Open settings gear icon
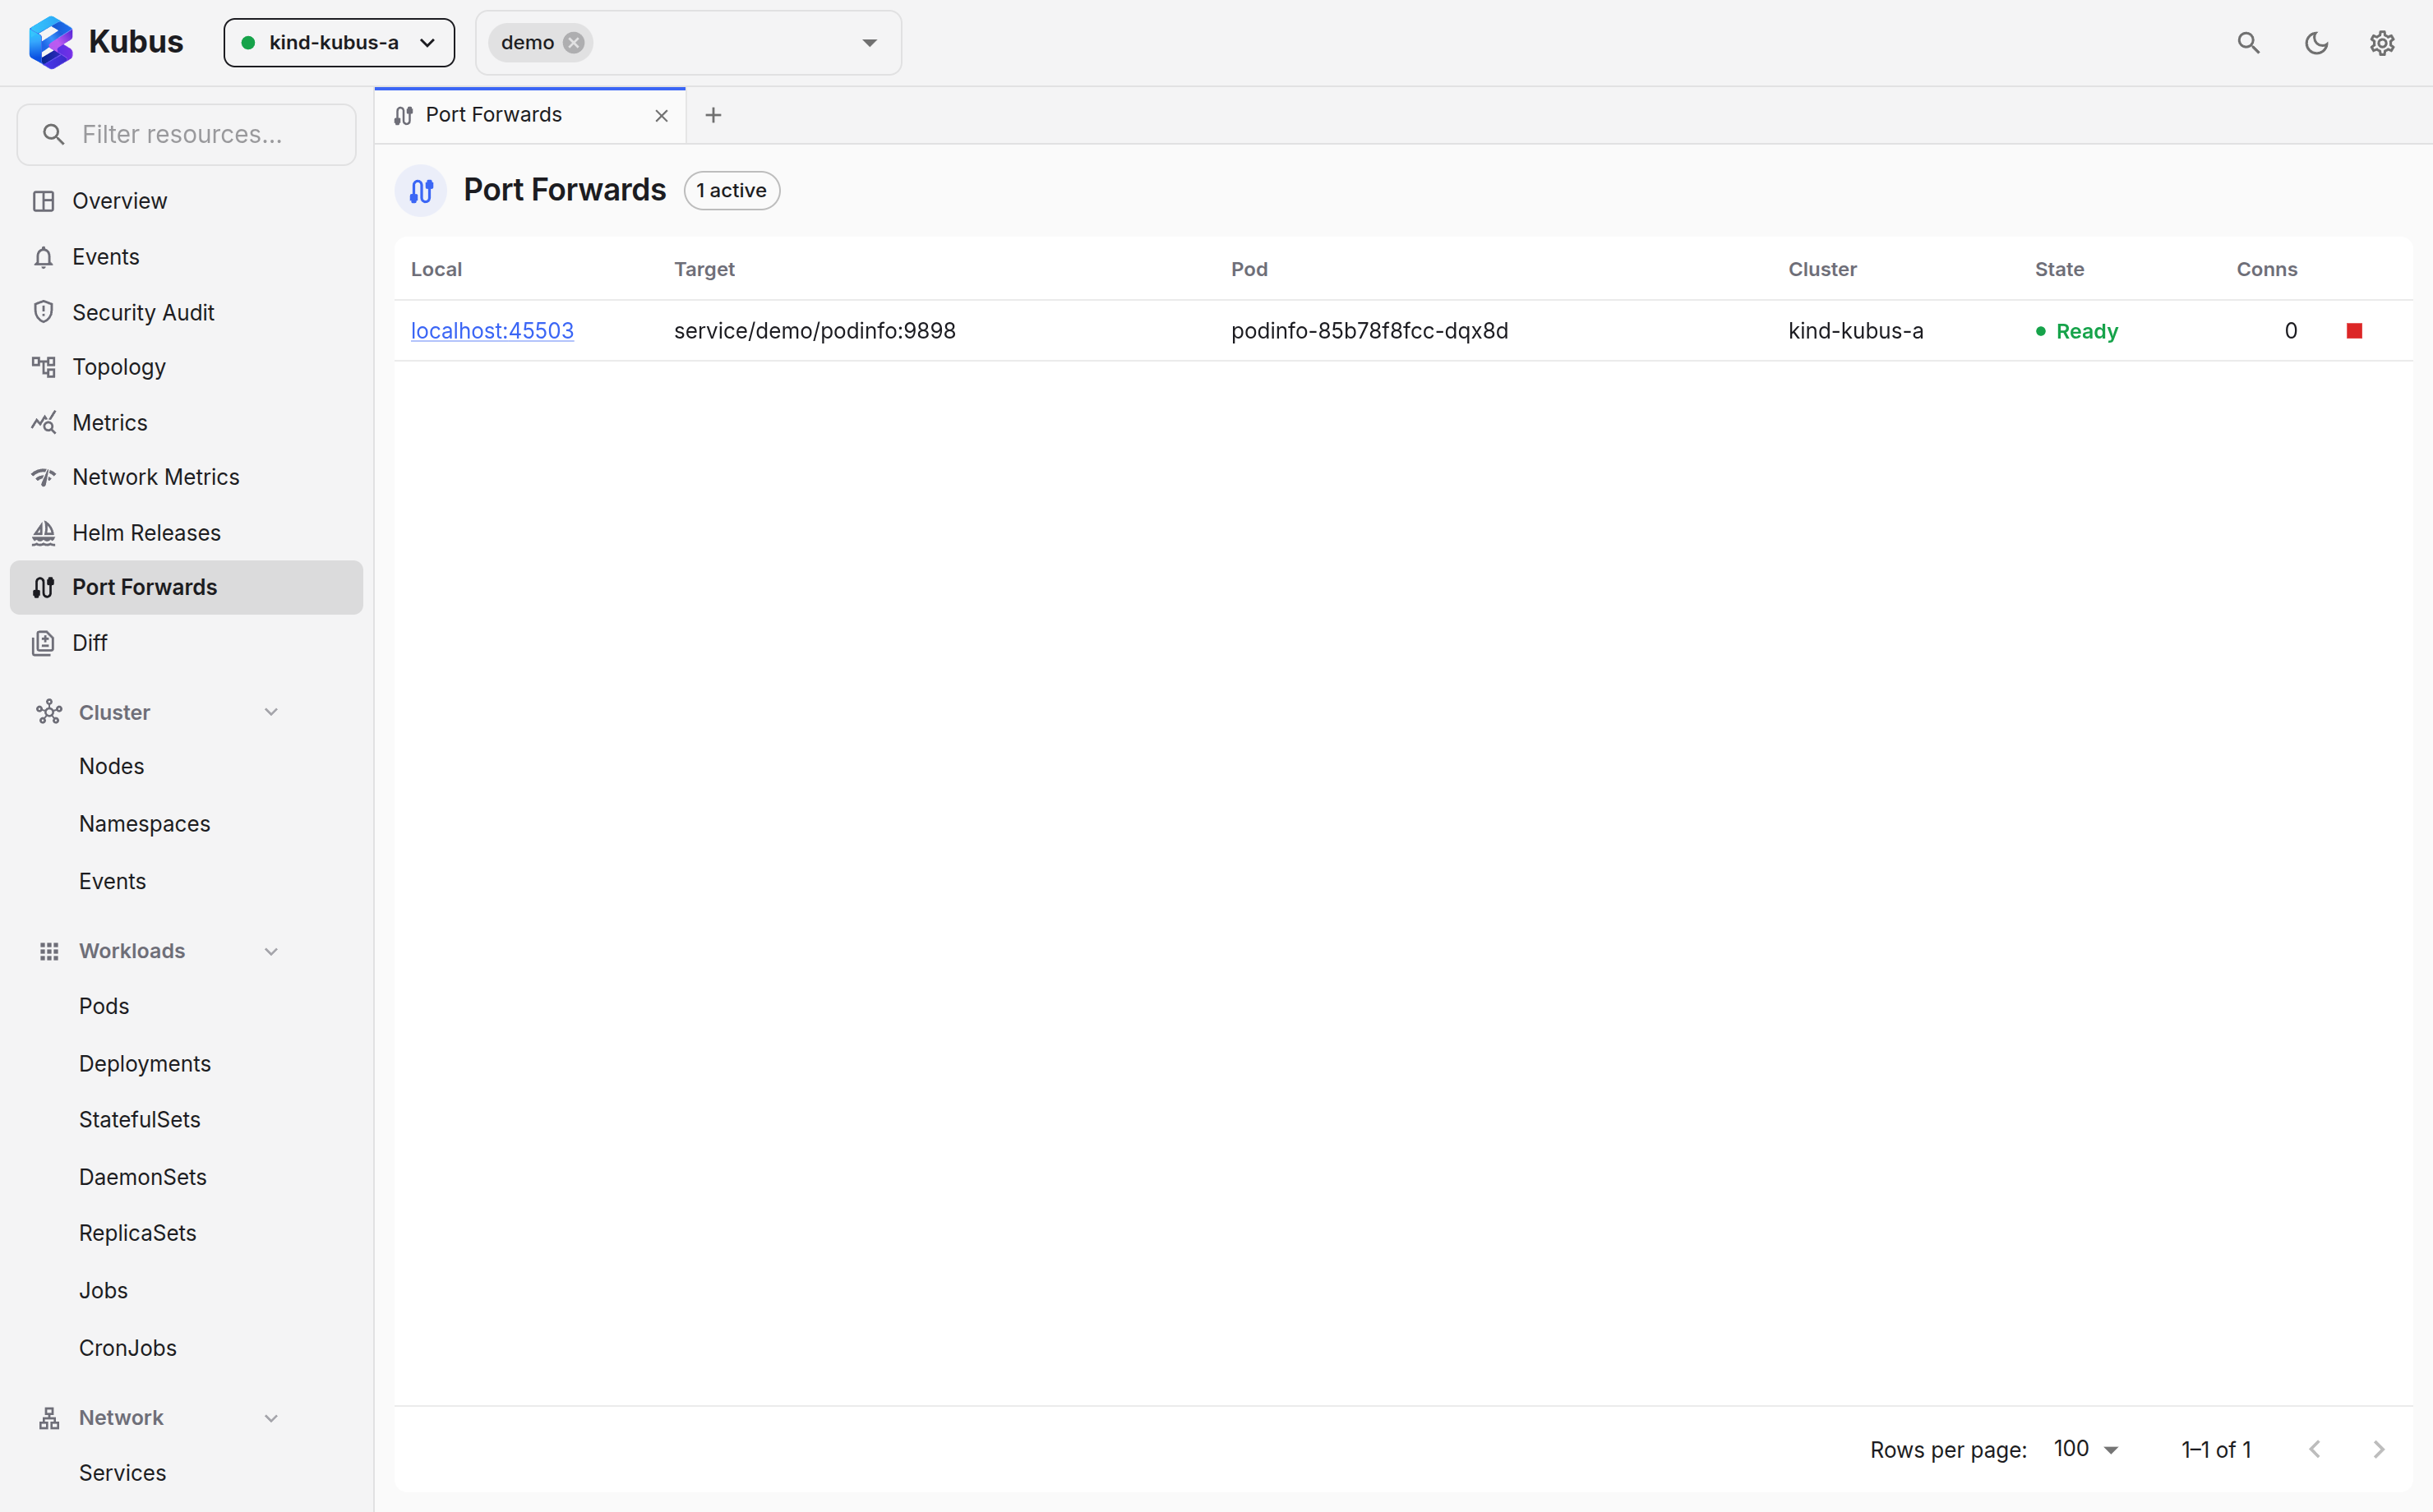 pos(2382,43)
